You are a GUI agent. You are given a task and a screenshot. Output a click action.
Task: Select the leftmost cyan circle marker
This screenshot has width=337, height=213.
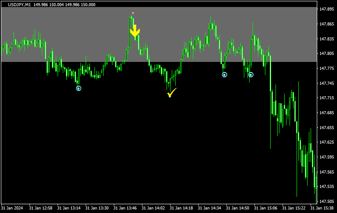[79, 88]
